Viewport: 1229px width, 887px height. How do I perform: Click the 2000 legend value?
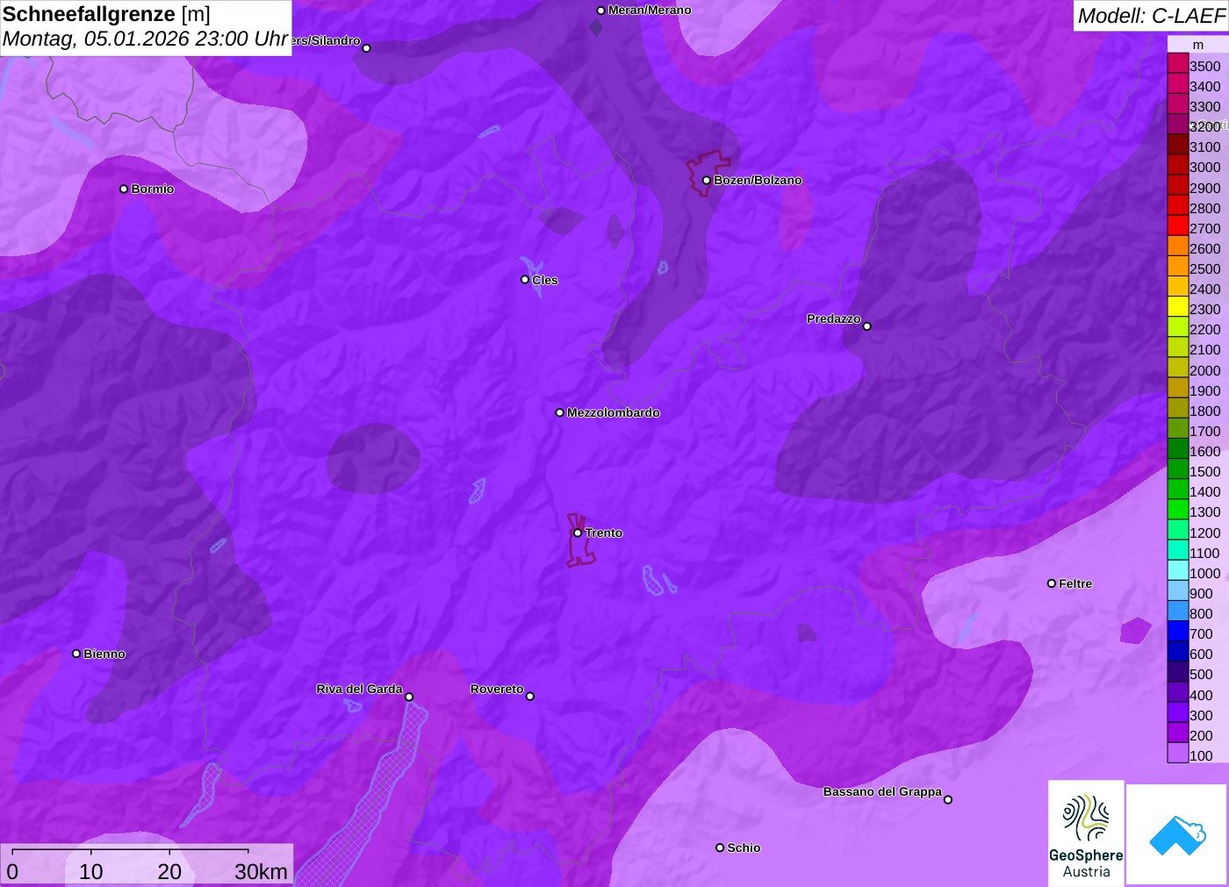[1204, 370]
